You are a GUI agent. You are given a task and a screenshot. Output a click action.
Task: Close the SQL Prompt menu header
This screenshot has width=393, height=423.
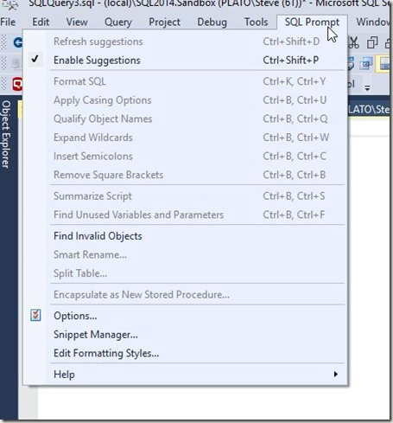pos(312,22)
